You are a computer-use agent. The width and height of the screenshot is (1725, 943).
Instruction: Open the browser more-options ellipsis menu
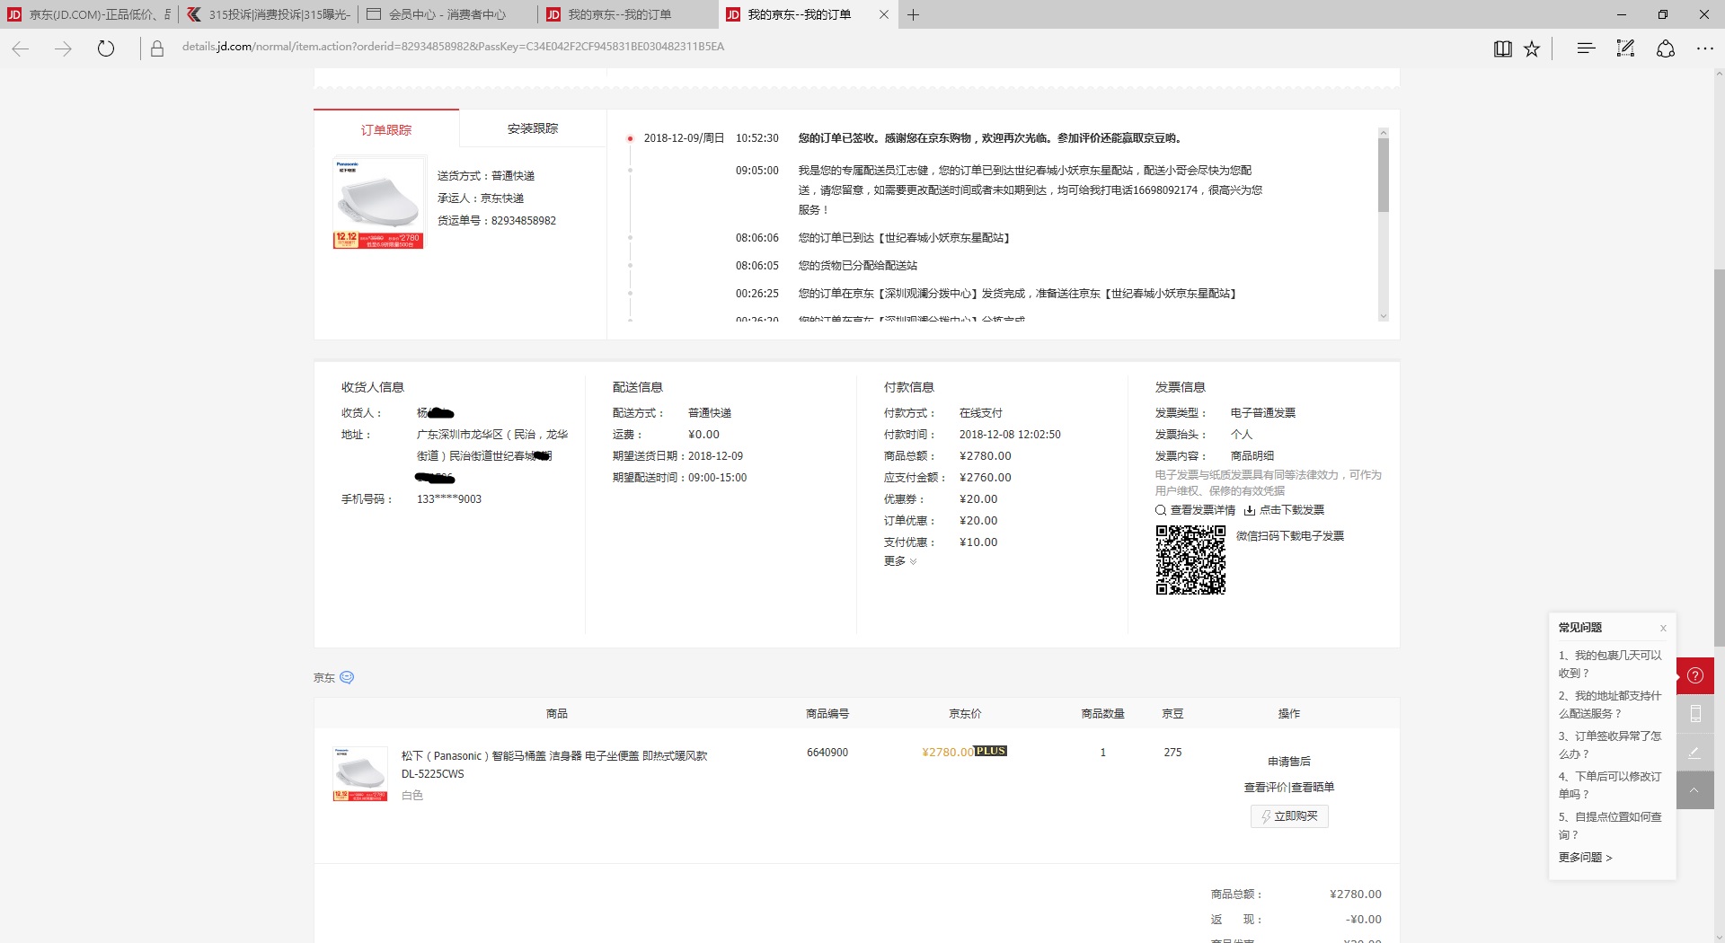1704,48
